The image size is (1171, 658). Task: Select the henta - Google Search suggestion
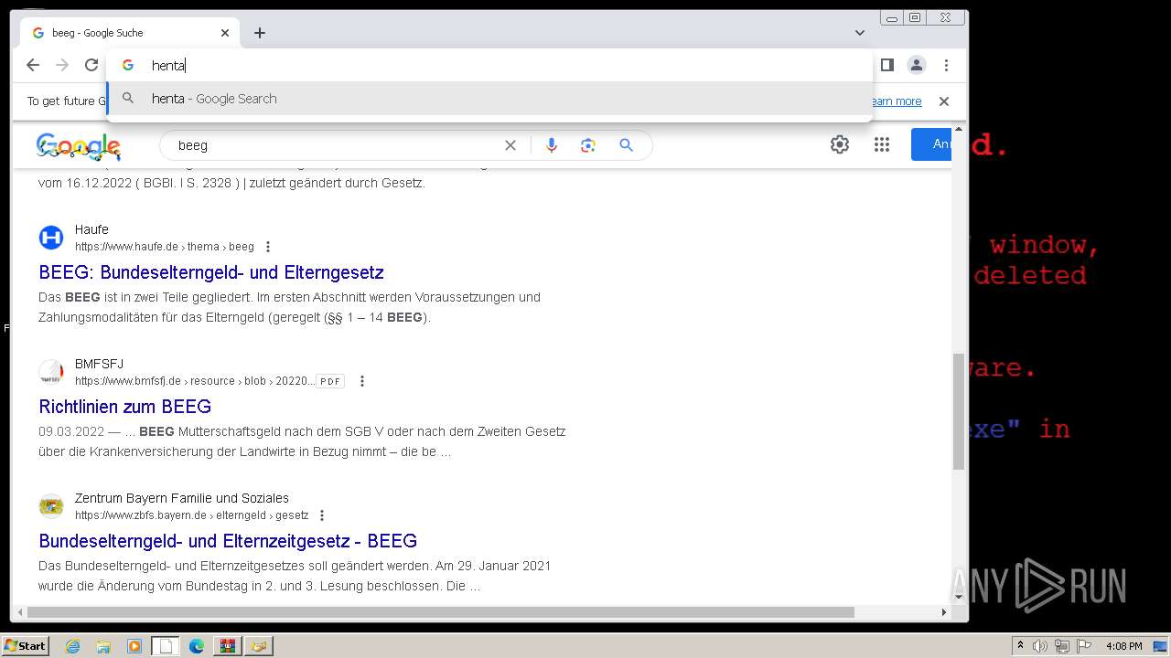click(489, 99)
